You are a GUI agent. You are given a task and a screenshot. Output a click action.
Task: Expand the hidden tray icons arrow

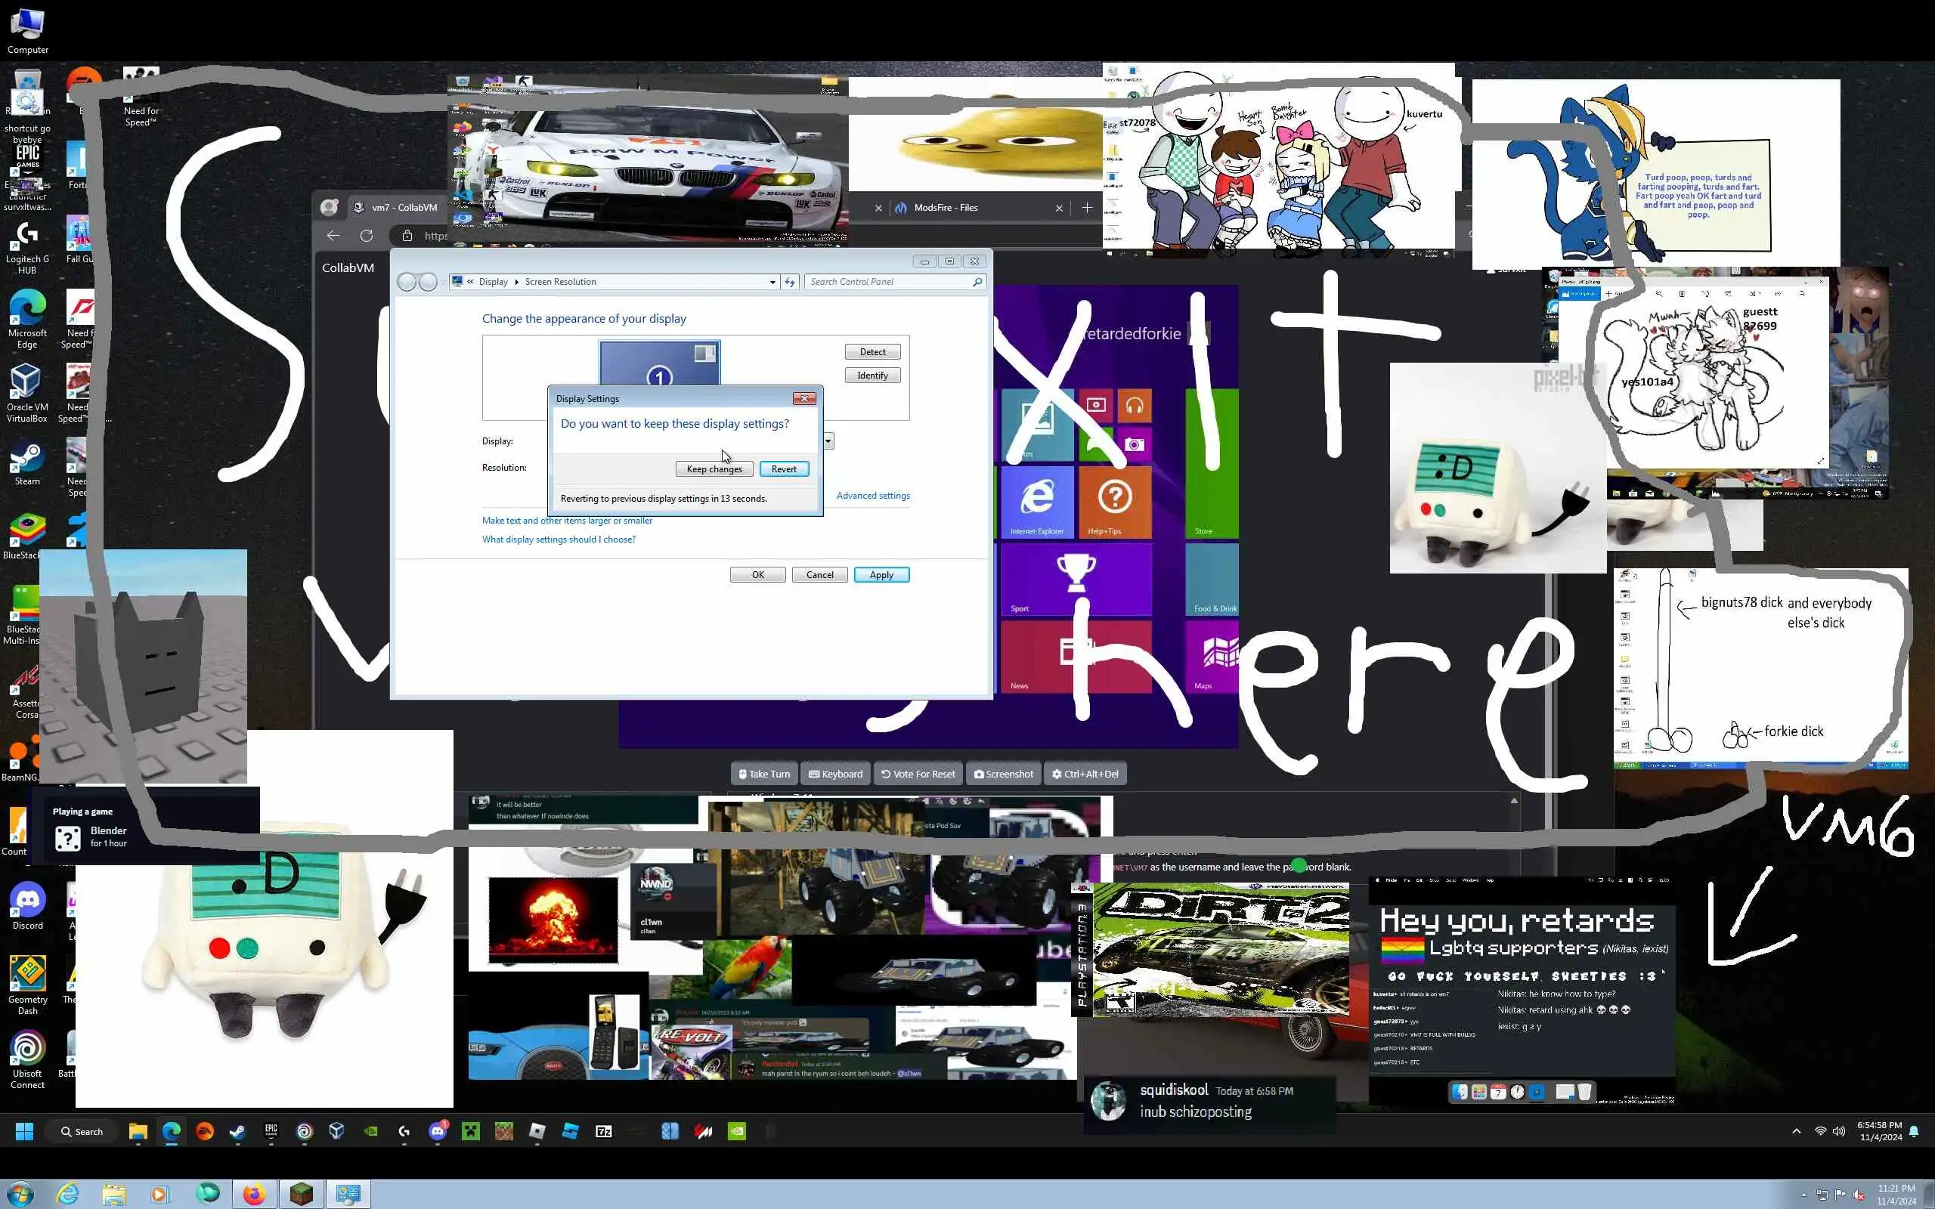pos(1804,1195)
